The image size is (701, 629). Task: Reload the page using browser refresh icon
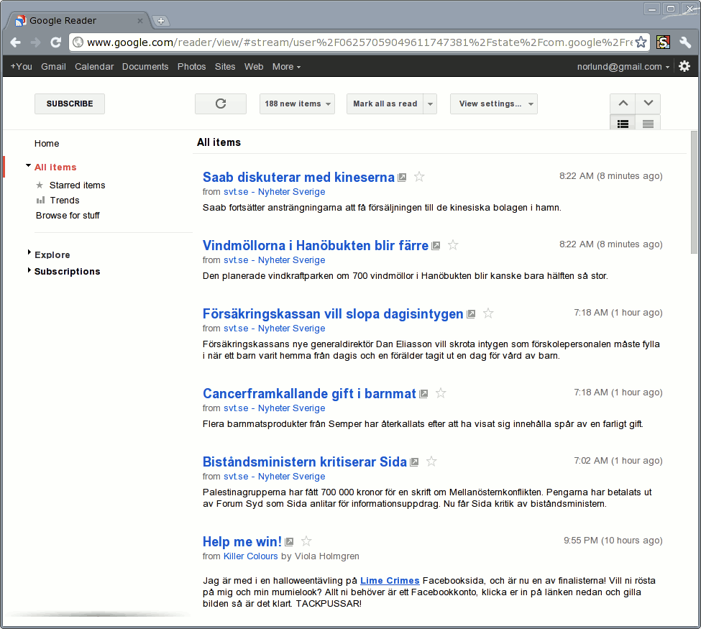(x=55, y=42)
